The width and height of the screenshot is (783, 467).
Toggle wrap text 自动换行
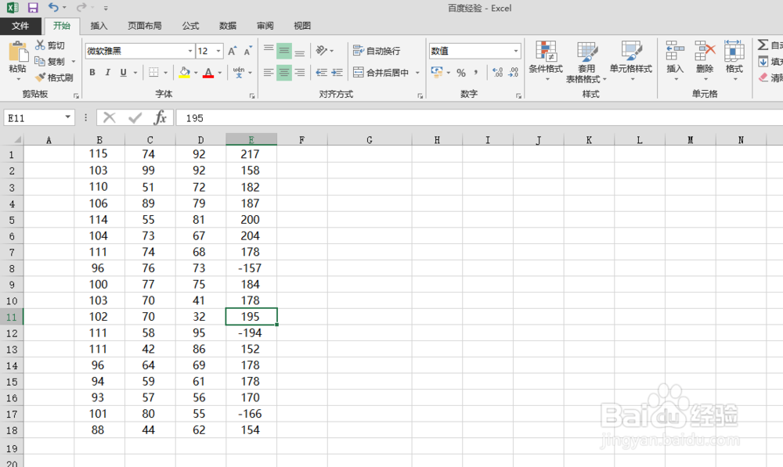pyautogui.click(x=377, y=50)
